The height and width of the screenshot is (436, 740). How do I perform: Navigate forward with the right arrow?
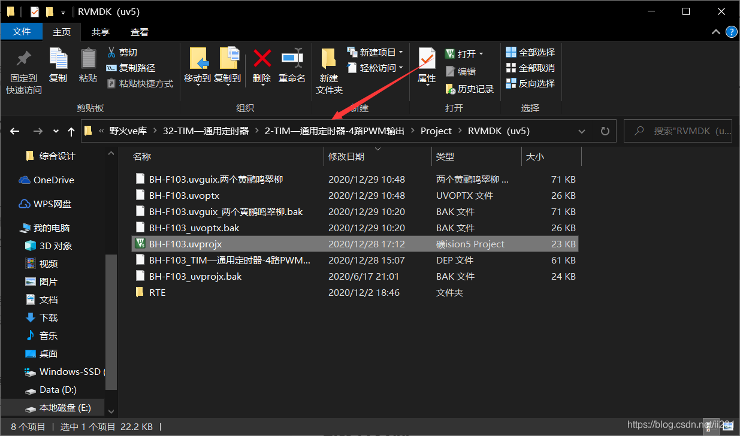tap(37, 131)
